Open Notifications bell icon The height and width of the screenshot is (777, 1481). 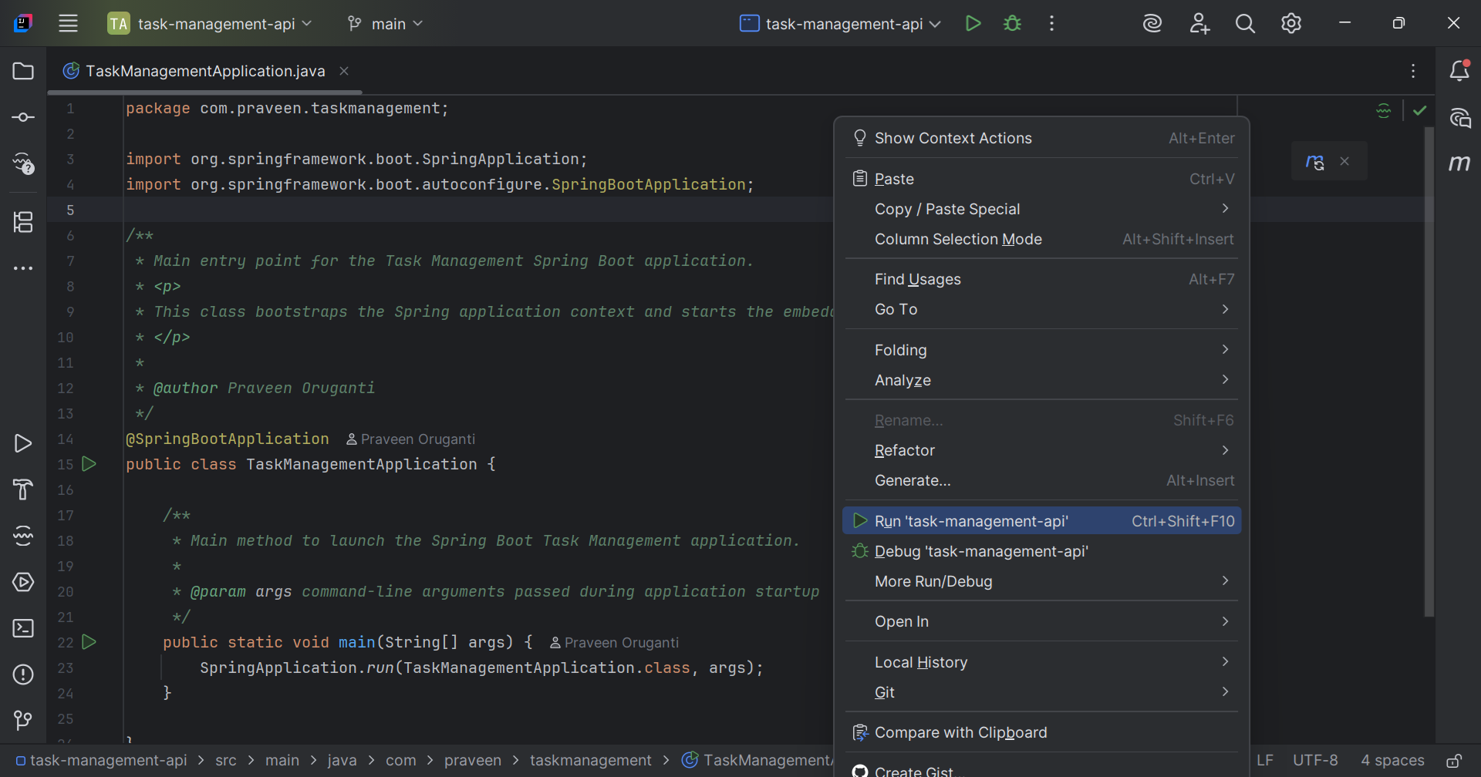pyautogui.click(x=1459, y=71)
